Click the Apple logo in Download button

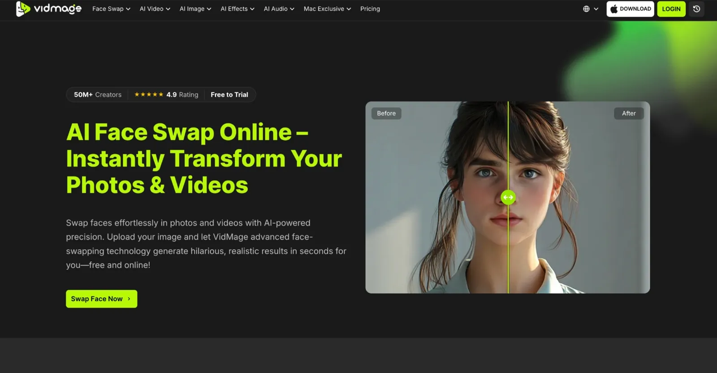[614, 9]
